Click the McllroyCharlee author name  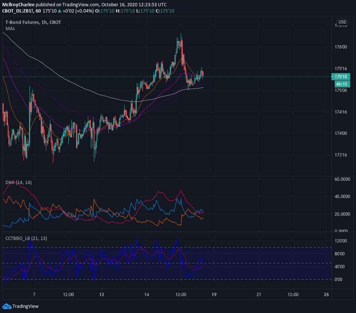click(18, 4)
